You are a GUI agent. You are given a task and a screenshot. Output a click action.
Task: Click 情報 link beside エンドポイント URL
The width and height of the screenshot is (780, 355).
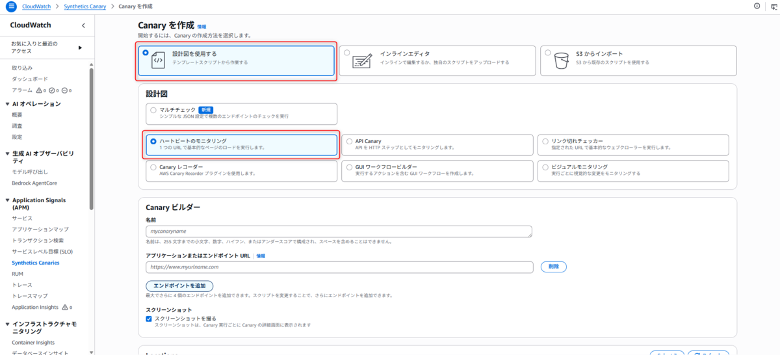(x=261, y=256)
